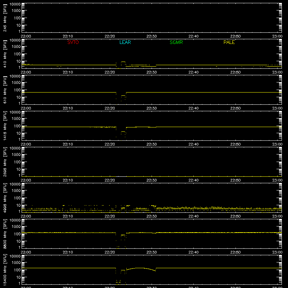Select the 4995 MHz [SFU] axis title
This screenshot has height=288, width=288.
pos(5,198)
